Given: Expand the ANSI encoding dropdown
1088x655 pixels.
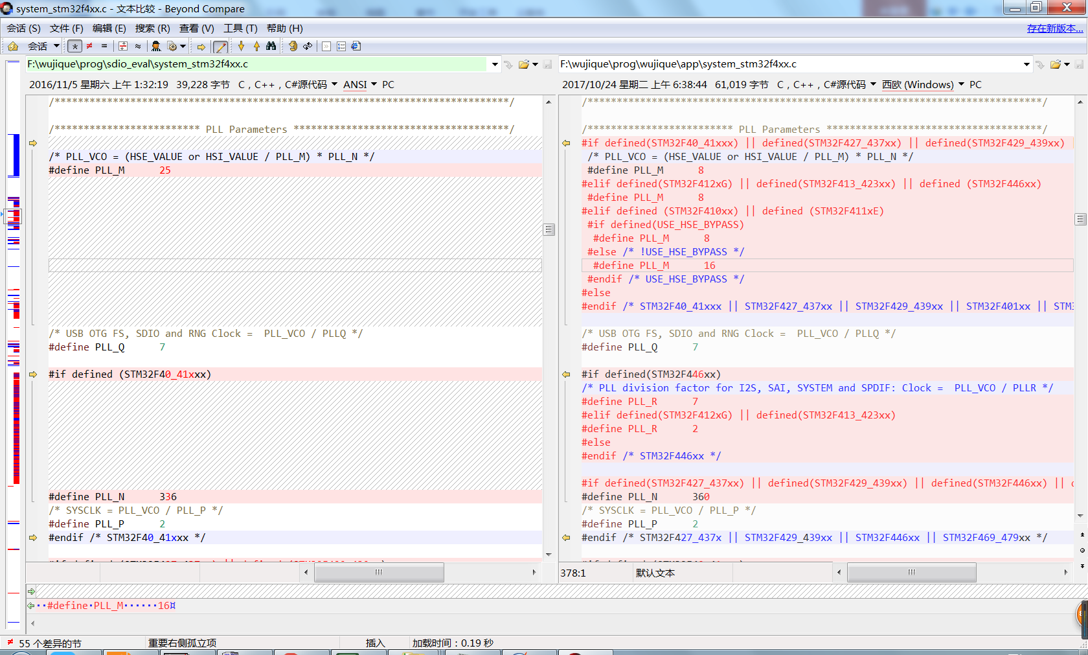Looking at the screenshot, I should [374, 84].
